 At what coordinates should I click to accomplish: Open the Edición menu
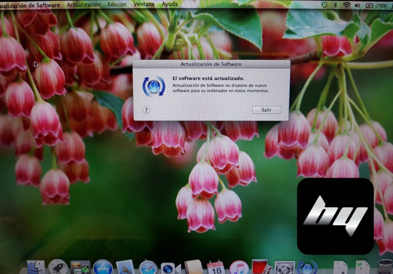pyautogui.click(x=117, y=5)
